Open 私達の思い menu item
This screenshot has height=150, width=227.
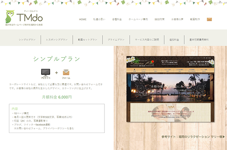pyautogui.click(x=99, y=19)
